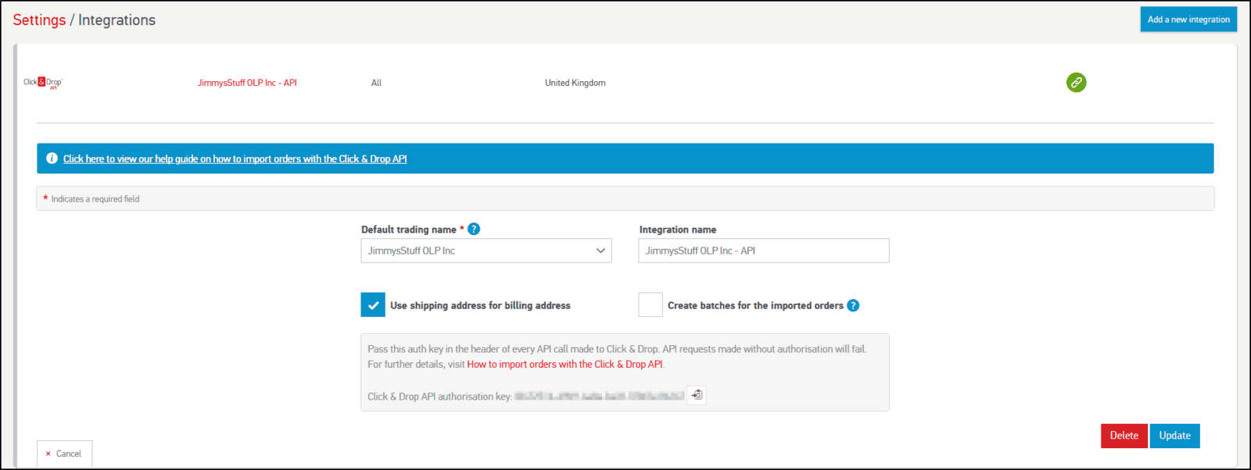
Task: Click the green link status icon
Action: tap(1076, 82)
